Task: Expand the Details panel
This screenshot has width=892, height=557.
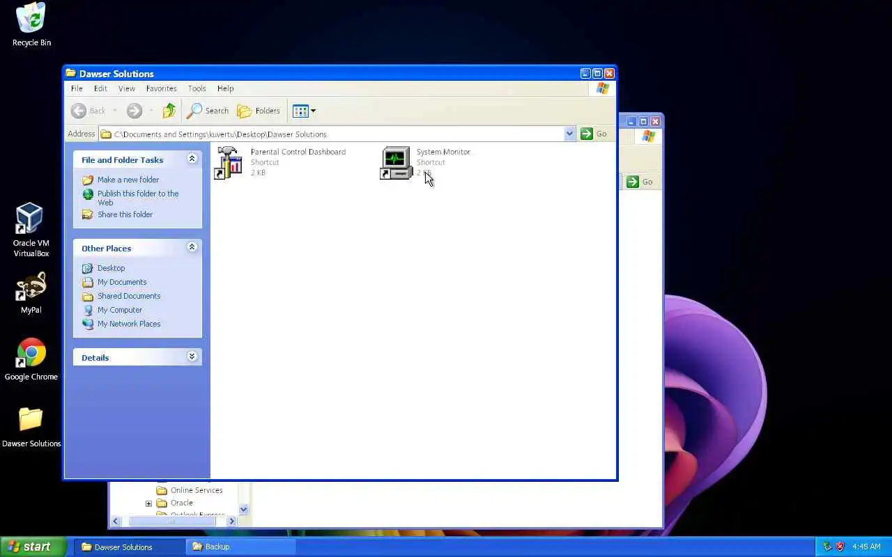Action: [x=192, y=356]
